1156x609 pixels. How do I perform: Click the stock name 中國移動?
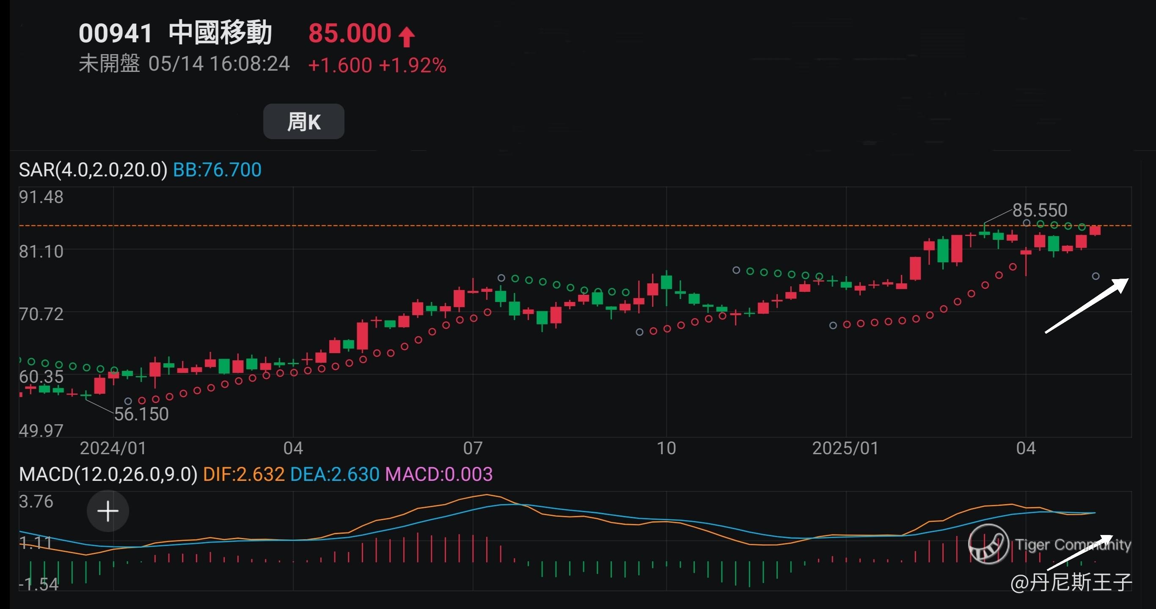220,33
